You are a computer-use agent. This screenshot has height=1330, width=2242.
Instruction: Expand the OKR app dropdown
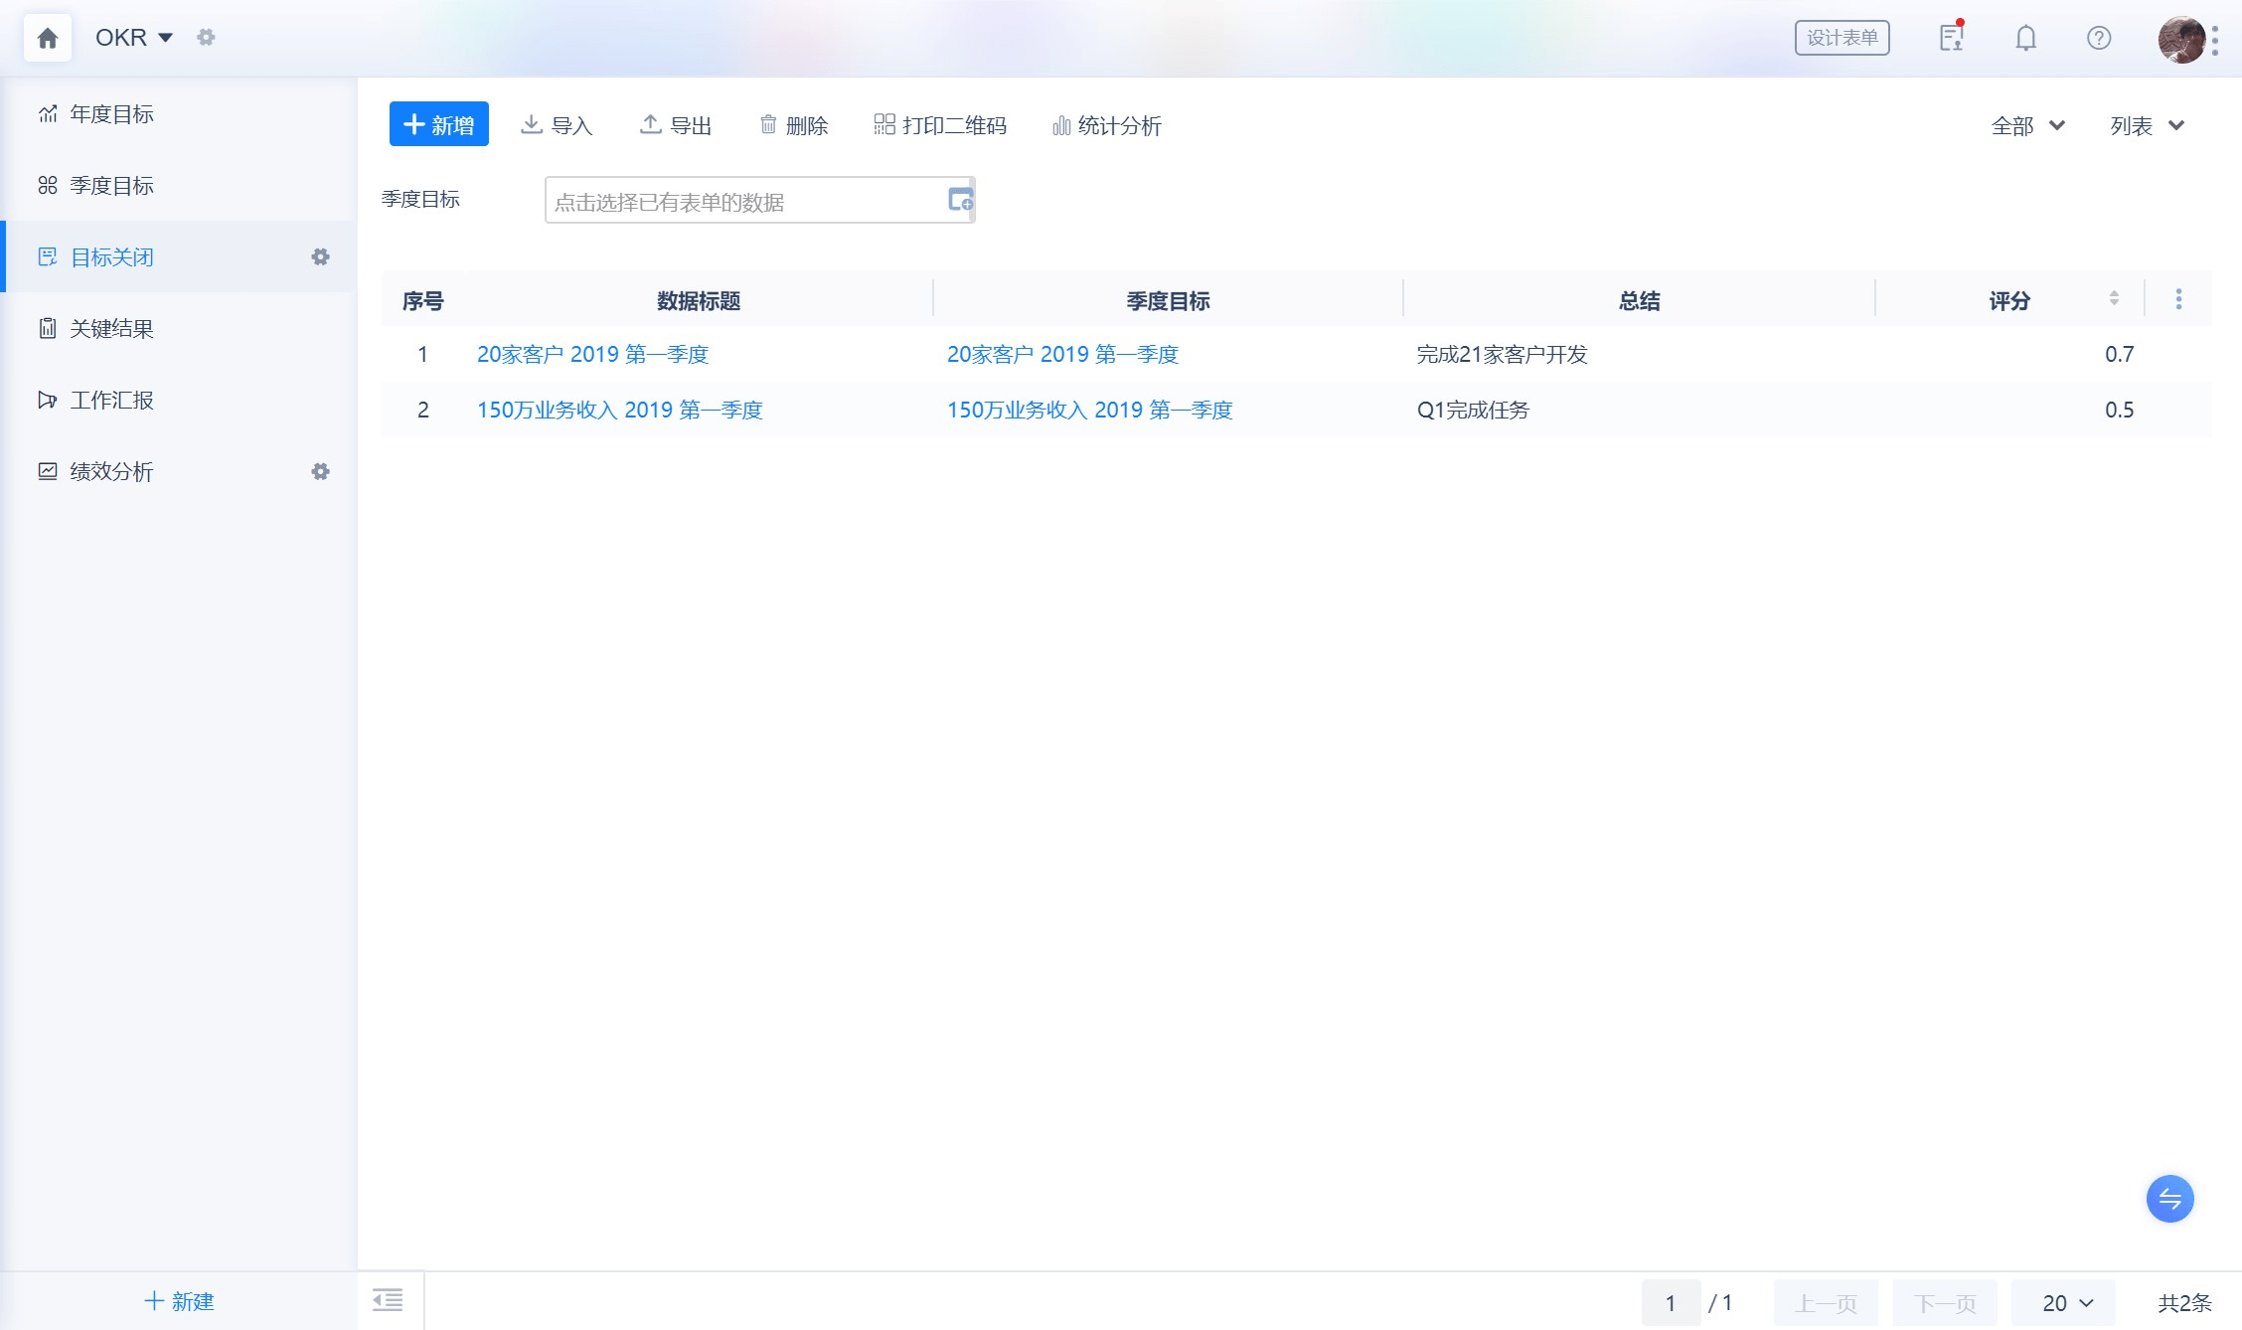[165, 38]
